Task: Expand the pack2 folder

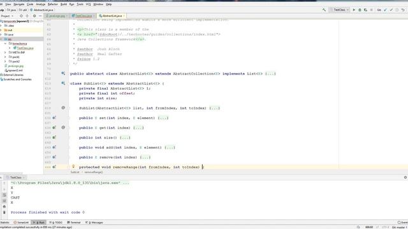Action: 5,61
